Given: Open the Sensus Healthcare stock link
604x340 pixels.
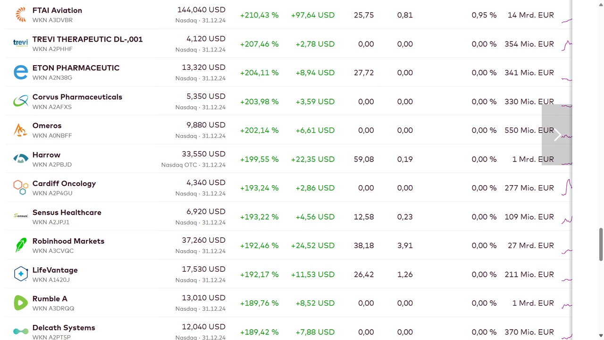Looking at the screenshot, I should 67,212.
